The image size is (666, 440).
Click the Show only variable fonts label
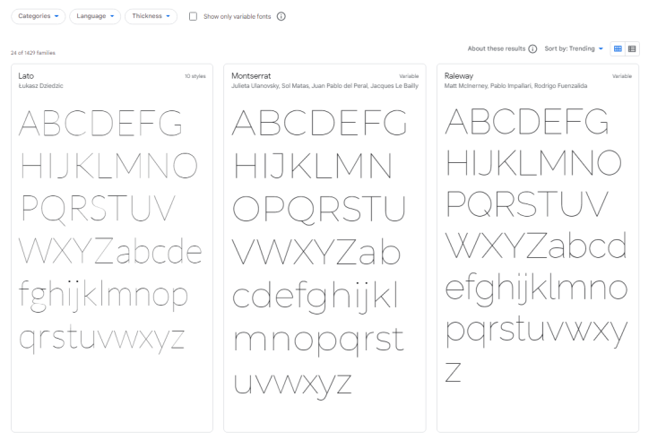237,16
